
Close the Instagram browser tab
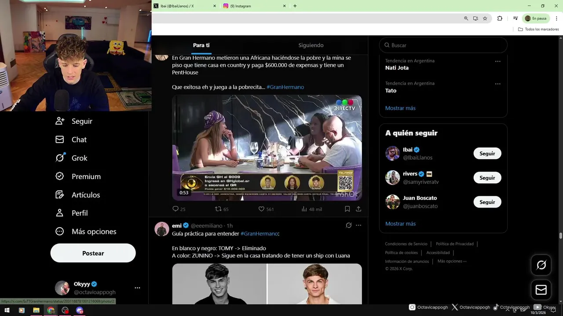click(x=284, y=6)
